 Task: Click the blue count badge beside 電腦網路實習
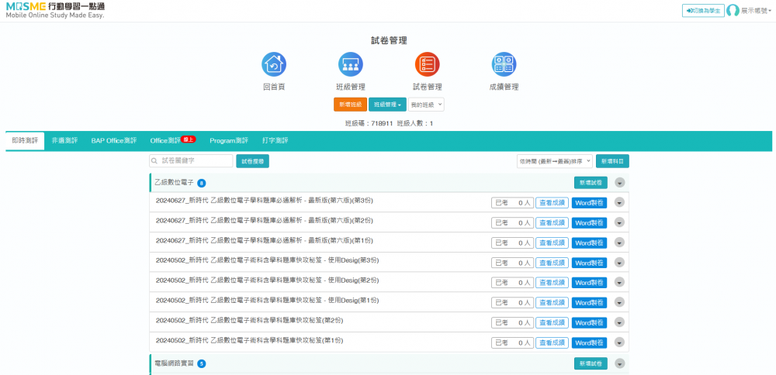[x=202, y=363]
